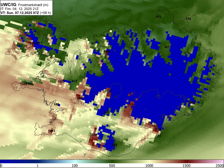Click the 309 label on the map
224x168 pixels.
141,53
